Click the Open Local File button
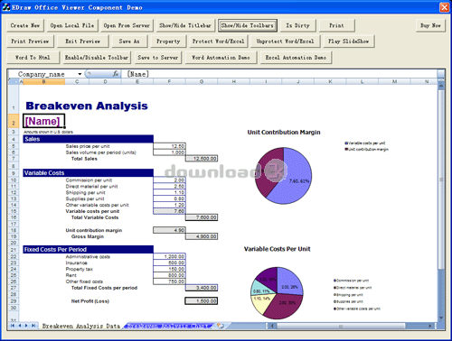452x341 pixels. 72,25
